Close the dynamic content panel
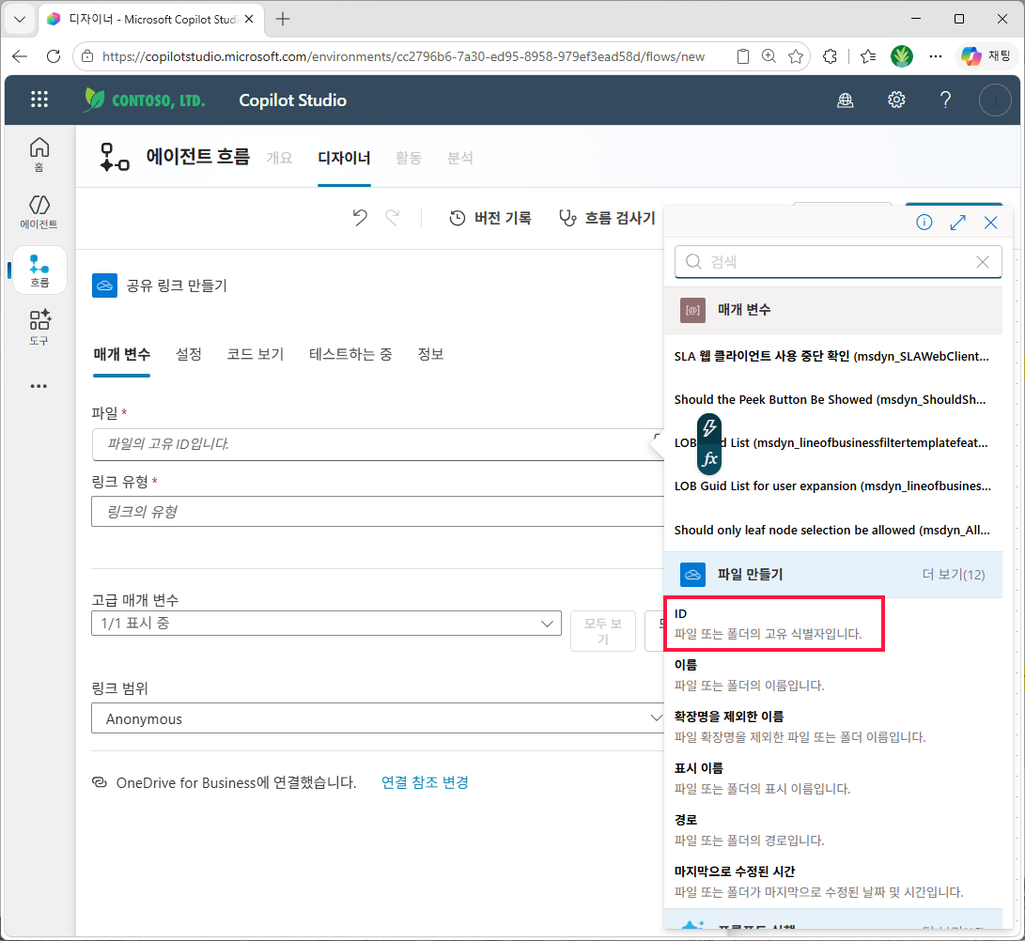Screen dimensions: 1025x941 point(990,223)
